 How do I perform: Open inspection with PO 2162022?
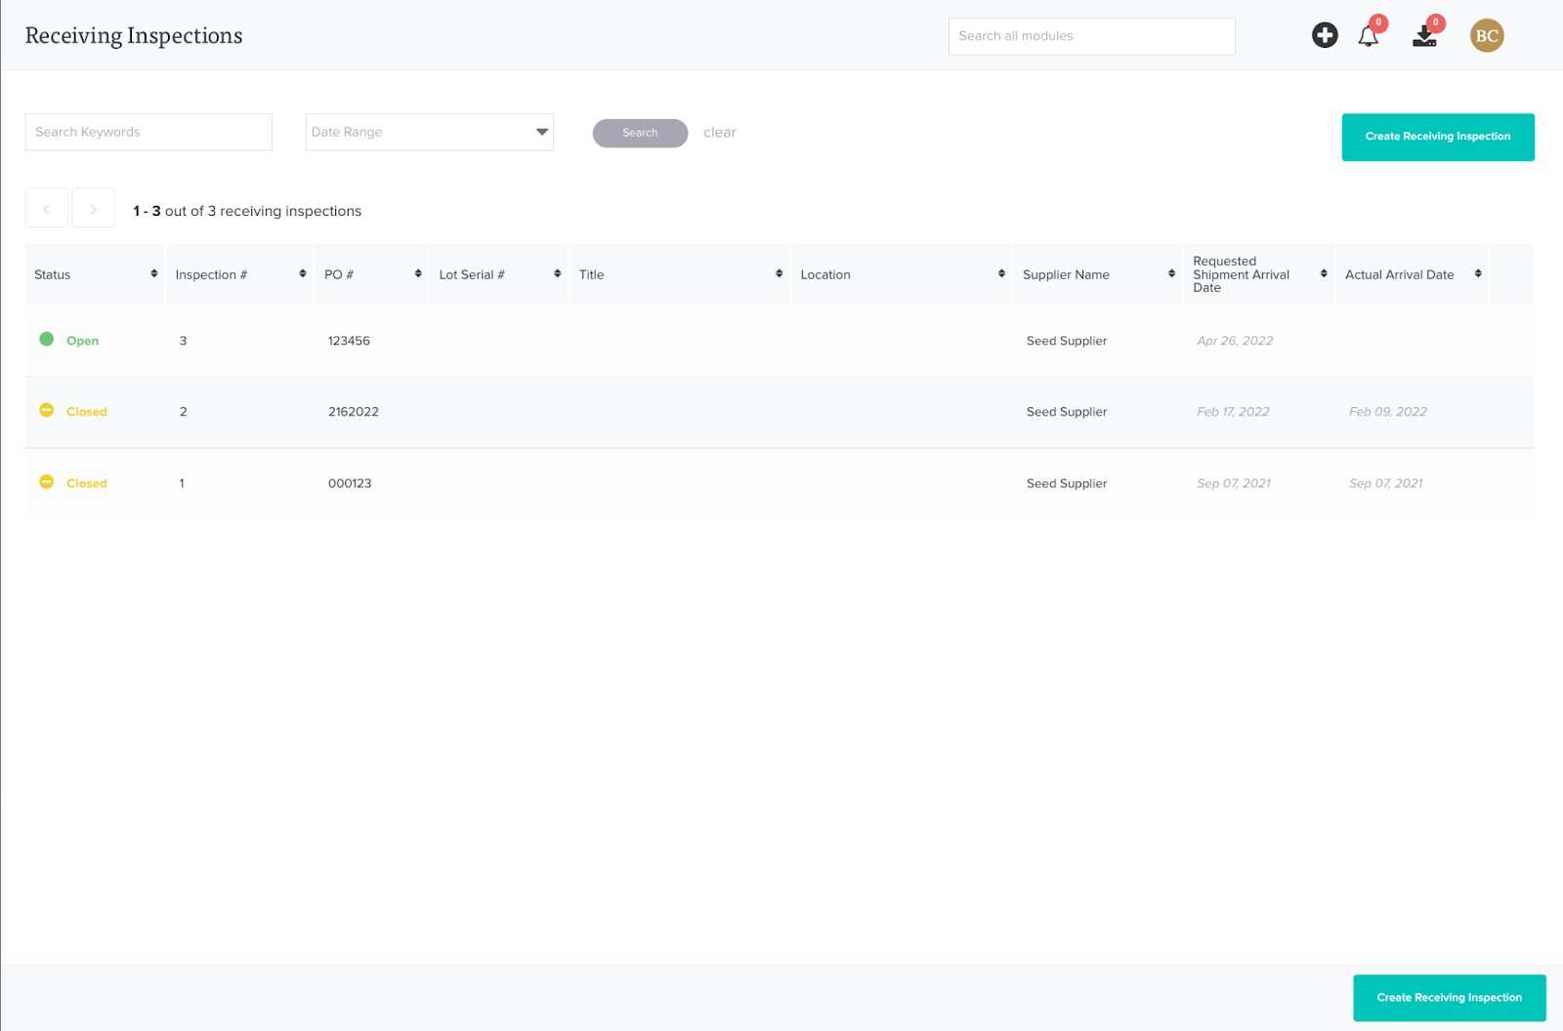click(x=354, y=412)
